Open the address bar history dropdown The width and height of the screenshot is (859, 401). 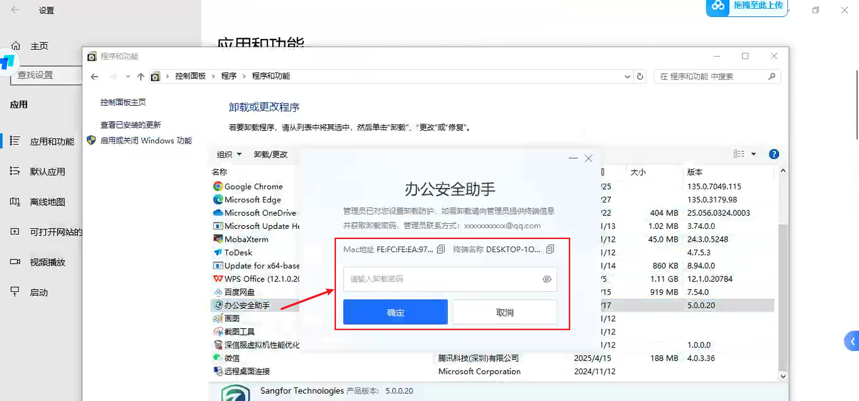click(x=627, y=76)
